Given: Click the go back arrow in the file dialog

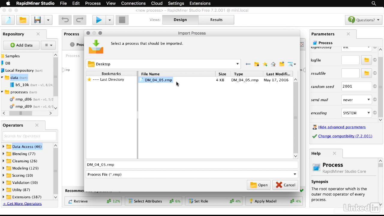Looking at the screenshot, I should click(x=248, y=64).
